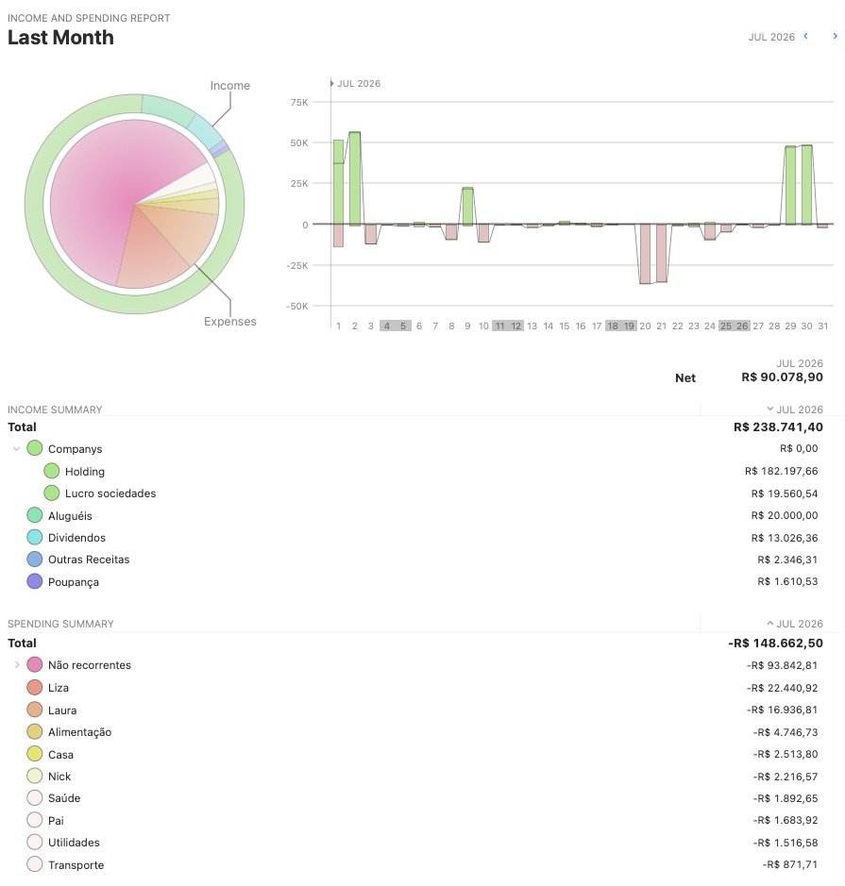The image size is (845, 886).
Task: Click the Casa yellow category icon
Action: tap(35, 754)
